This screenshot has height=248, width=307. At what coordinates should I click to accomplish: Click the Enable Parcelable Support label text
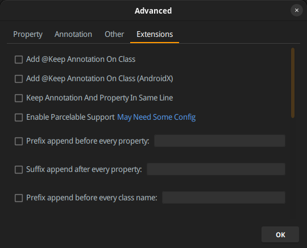[70, 117]
